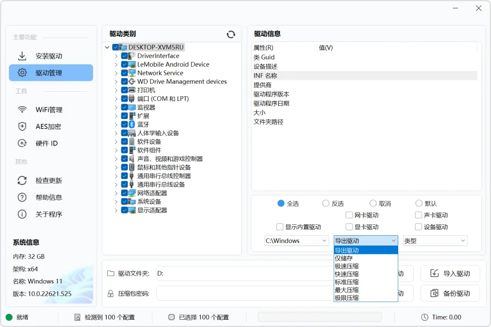Click the 端口 (COM 和 LPT) icon
Screen dimensions: 491x327
132,99
